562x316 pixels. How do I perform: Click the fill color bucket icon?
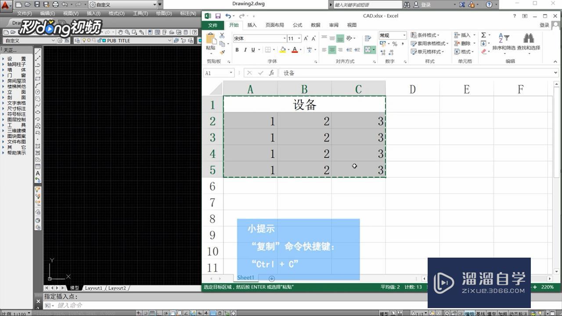click(282, 50)
